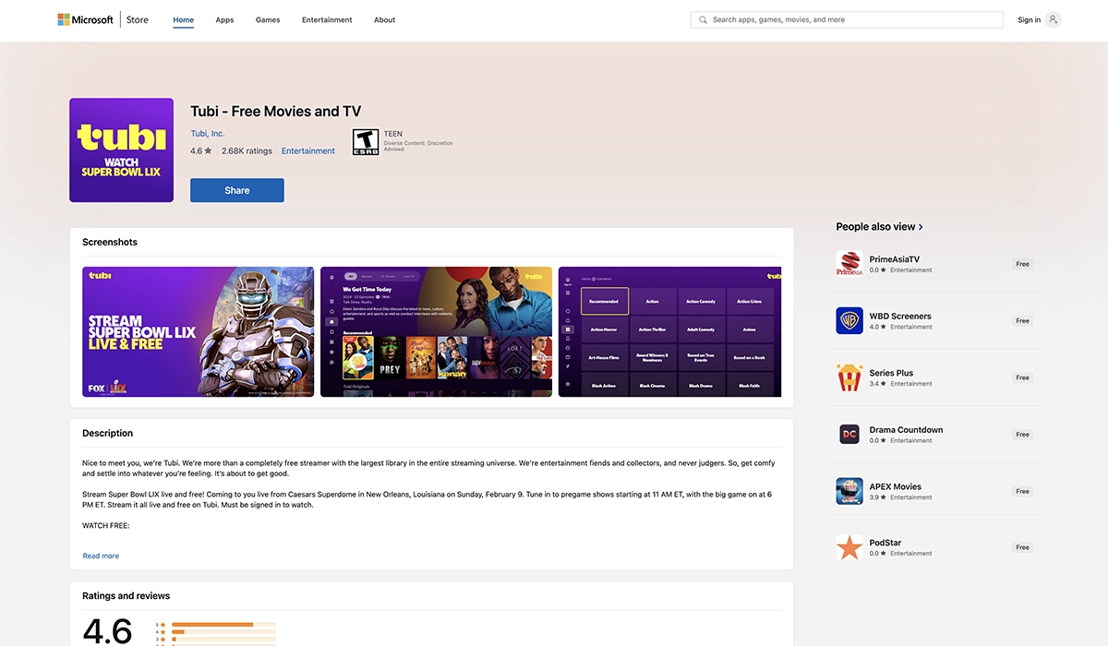Open the Games tab
The height and width of the screenshot is (646, 1108).
[x=268, y=19]
